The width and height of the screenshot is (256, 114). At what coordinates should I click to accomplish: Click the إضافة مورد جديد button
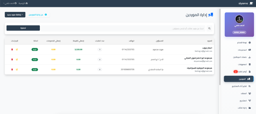tap(15, 15)
